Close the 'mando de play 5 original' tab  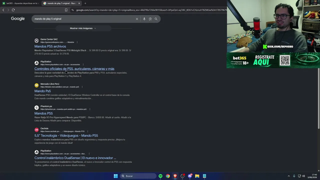point(79,3)
